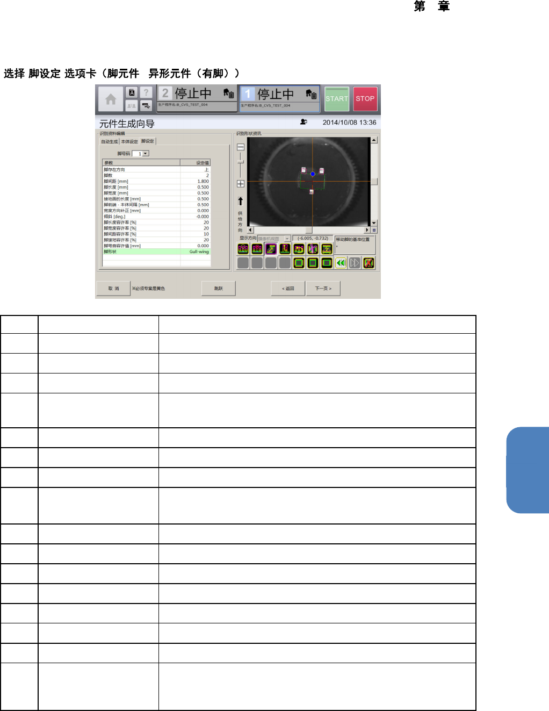
Task: Click the 下一页 next page button
Action: pos(323,289)
